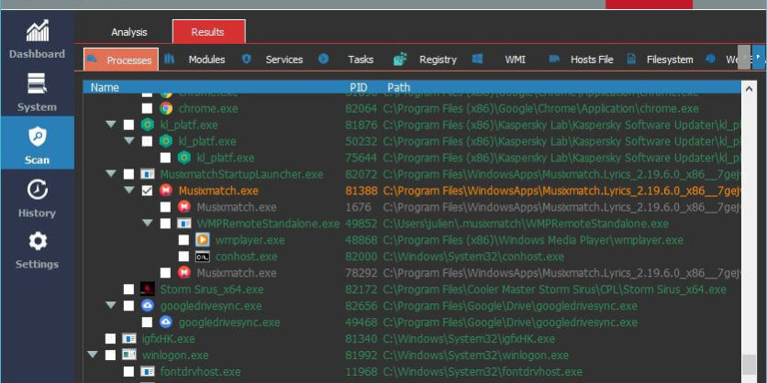Collapse the MusixmatchStartupLauncher.exe tree node
This screenshot has width=767, height=383.
111,174
